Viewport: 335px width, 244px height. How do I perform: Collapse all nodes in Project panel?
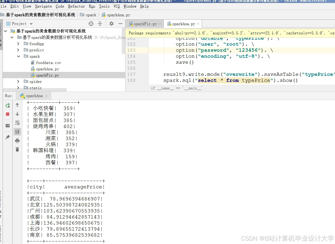pos(100,23)
